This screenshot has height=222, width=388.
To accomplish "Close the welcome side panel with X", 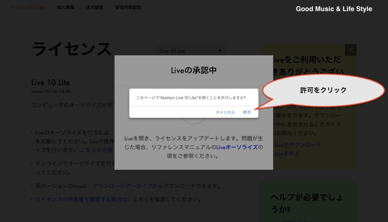I will click(x=350, y=50).
